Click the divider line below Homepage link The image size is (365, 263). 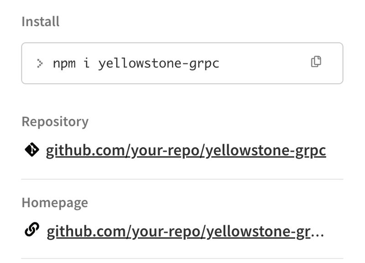[x=182, y=258]
